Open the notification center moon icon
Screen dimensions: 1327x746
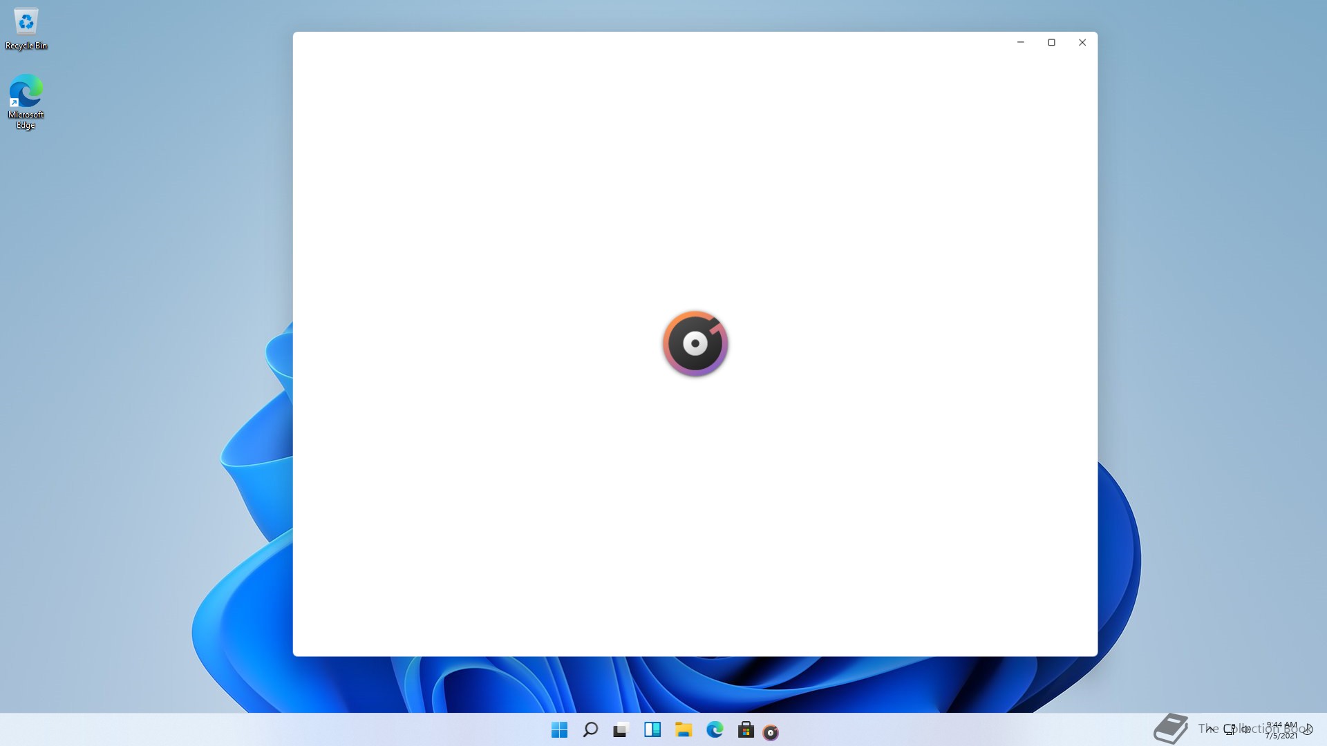click(x=1308, y=729)
